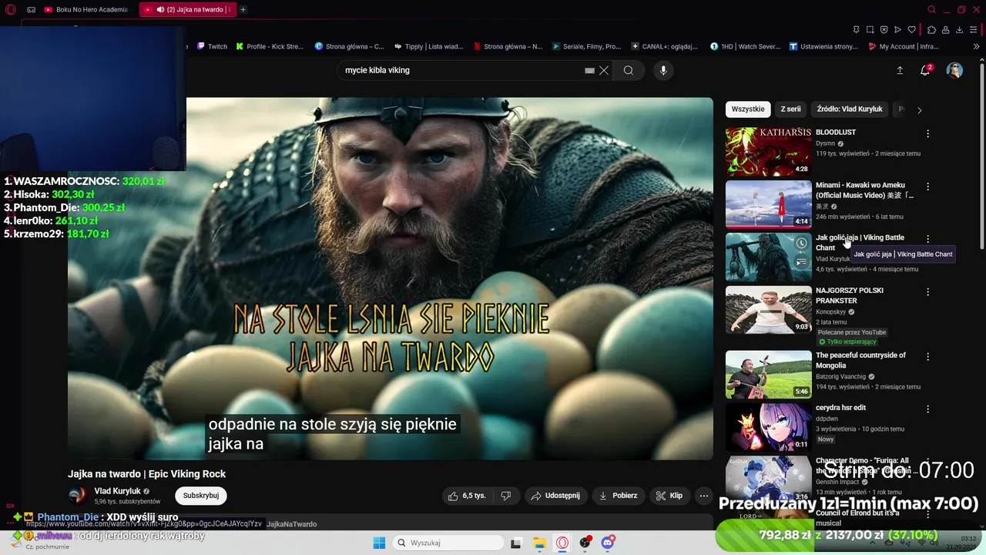Click the Klip clip button
The height and width of the screenshot is (555, 986).
click(x=669, y=496)
